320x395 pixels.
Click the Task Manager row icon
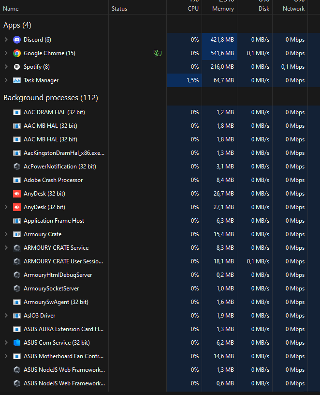17,80
